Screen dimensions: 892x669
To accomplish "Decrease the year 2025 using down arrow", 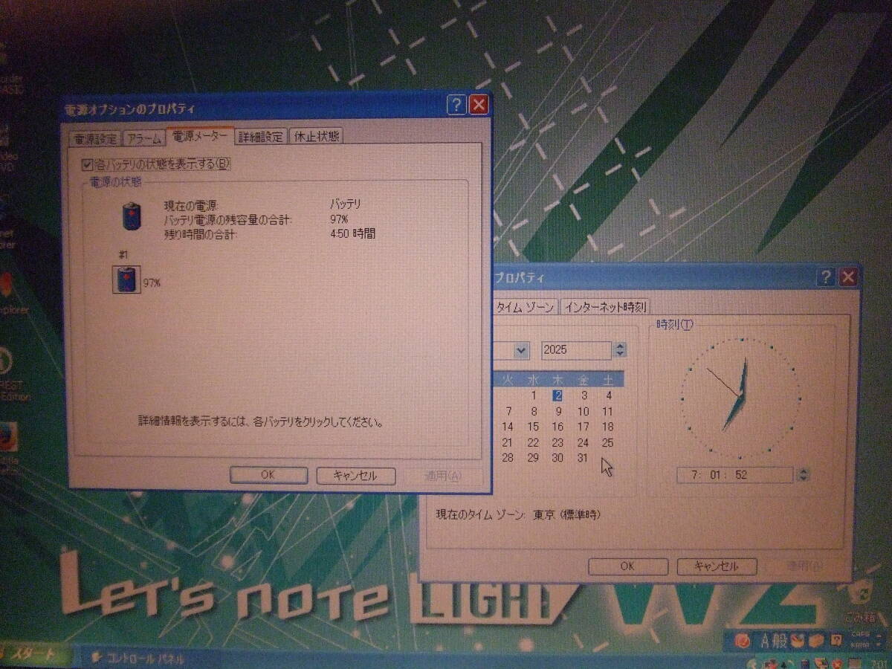I will [621, 354].
